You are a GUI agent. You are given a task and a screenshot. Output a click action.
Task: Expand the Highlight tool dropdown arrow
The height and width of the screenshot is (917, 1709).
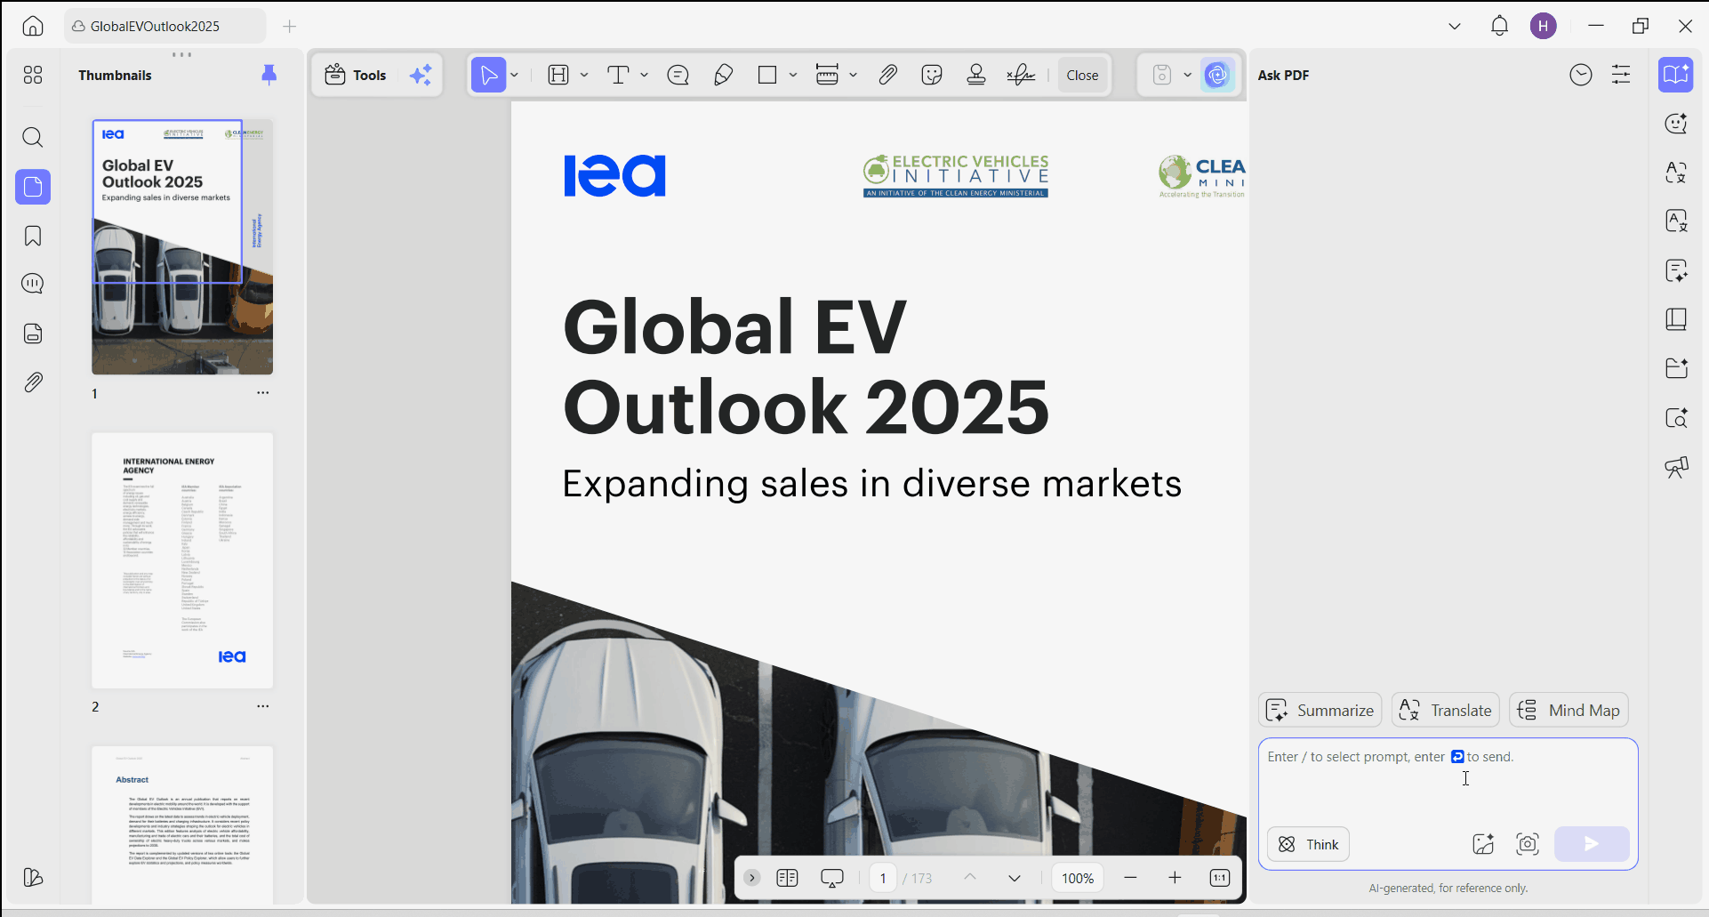(x=584, y=75)
